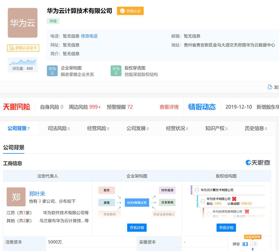Screen dimensions: 279x251
Task: Switch to 经营风险 tab
Action: 98,128
